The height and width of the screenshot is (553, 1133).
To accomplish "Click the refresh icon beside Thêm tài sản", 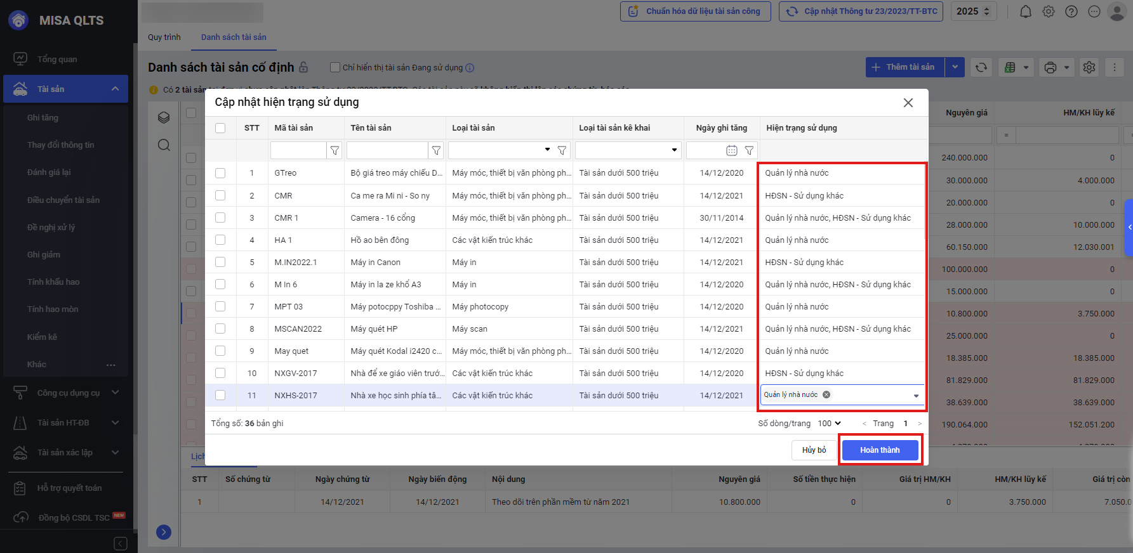I will point(981,67).
